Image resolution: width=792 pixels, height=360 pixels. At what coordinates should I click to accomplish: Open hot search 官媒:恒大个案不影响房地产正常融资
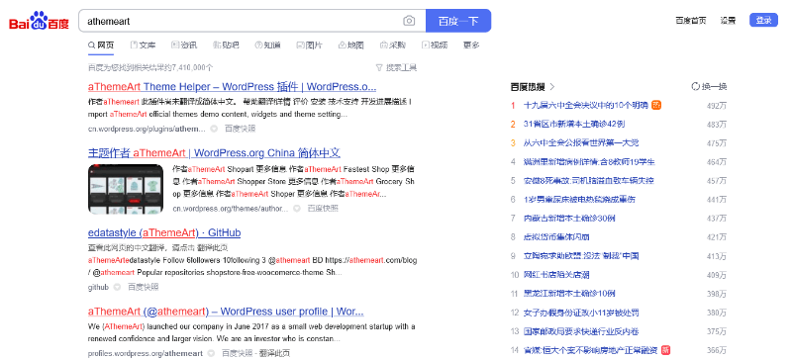(591, 350)
